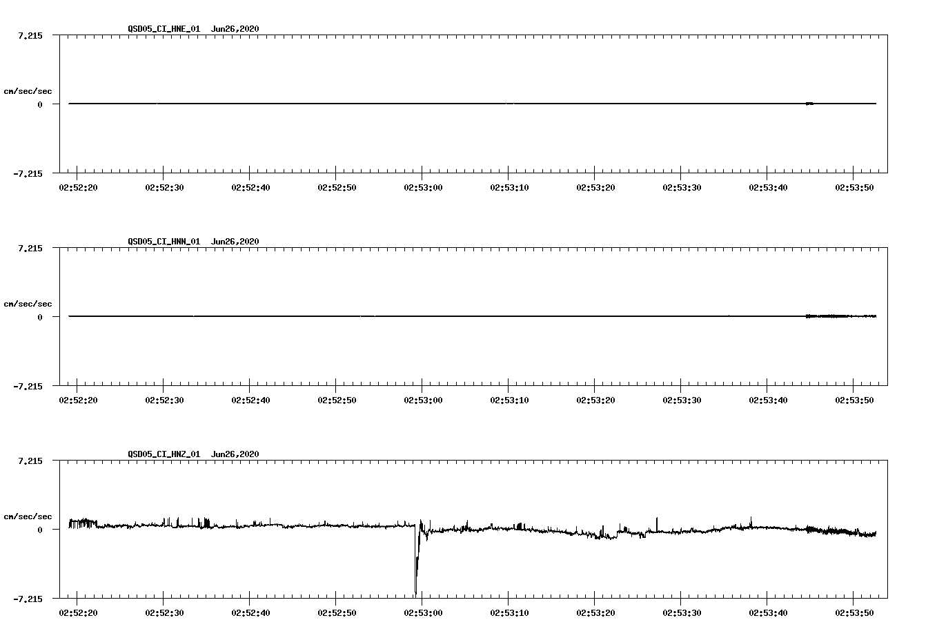Pick 02:52:30 time label on HNZ axis
The height and width of the screenshot is (638, 937).
click(x=164, y=613)
